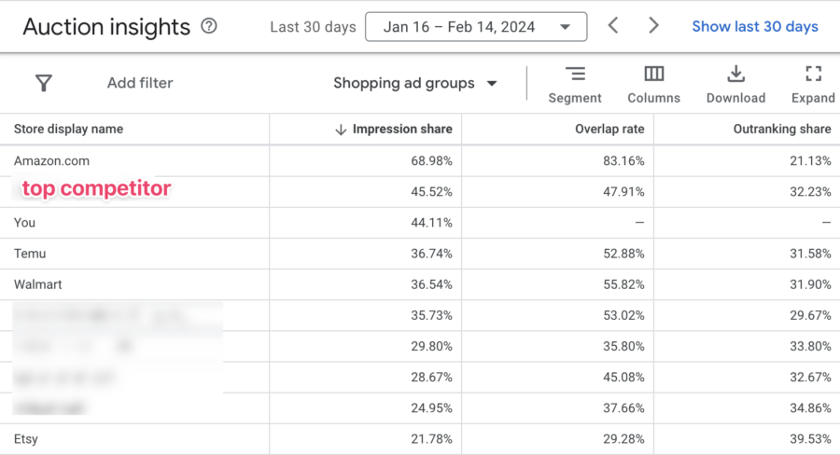
Task: Click your impression share 44.11%
Action: (431, 223)
